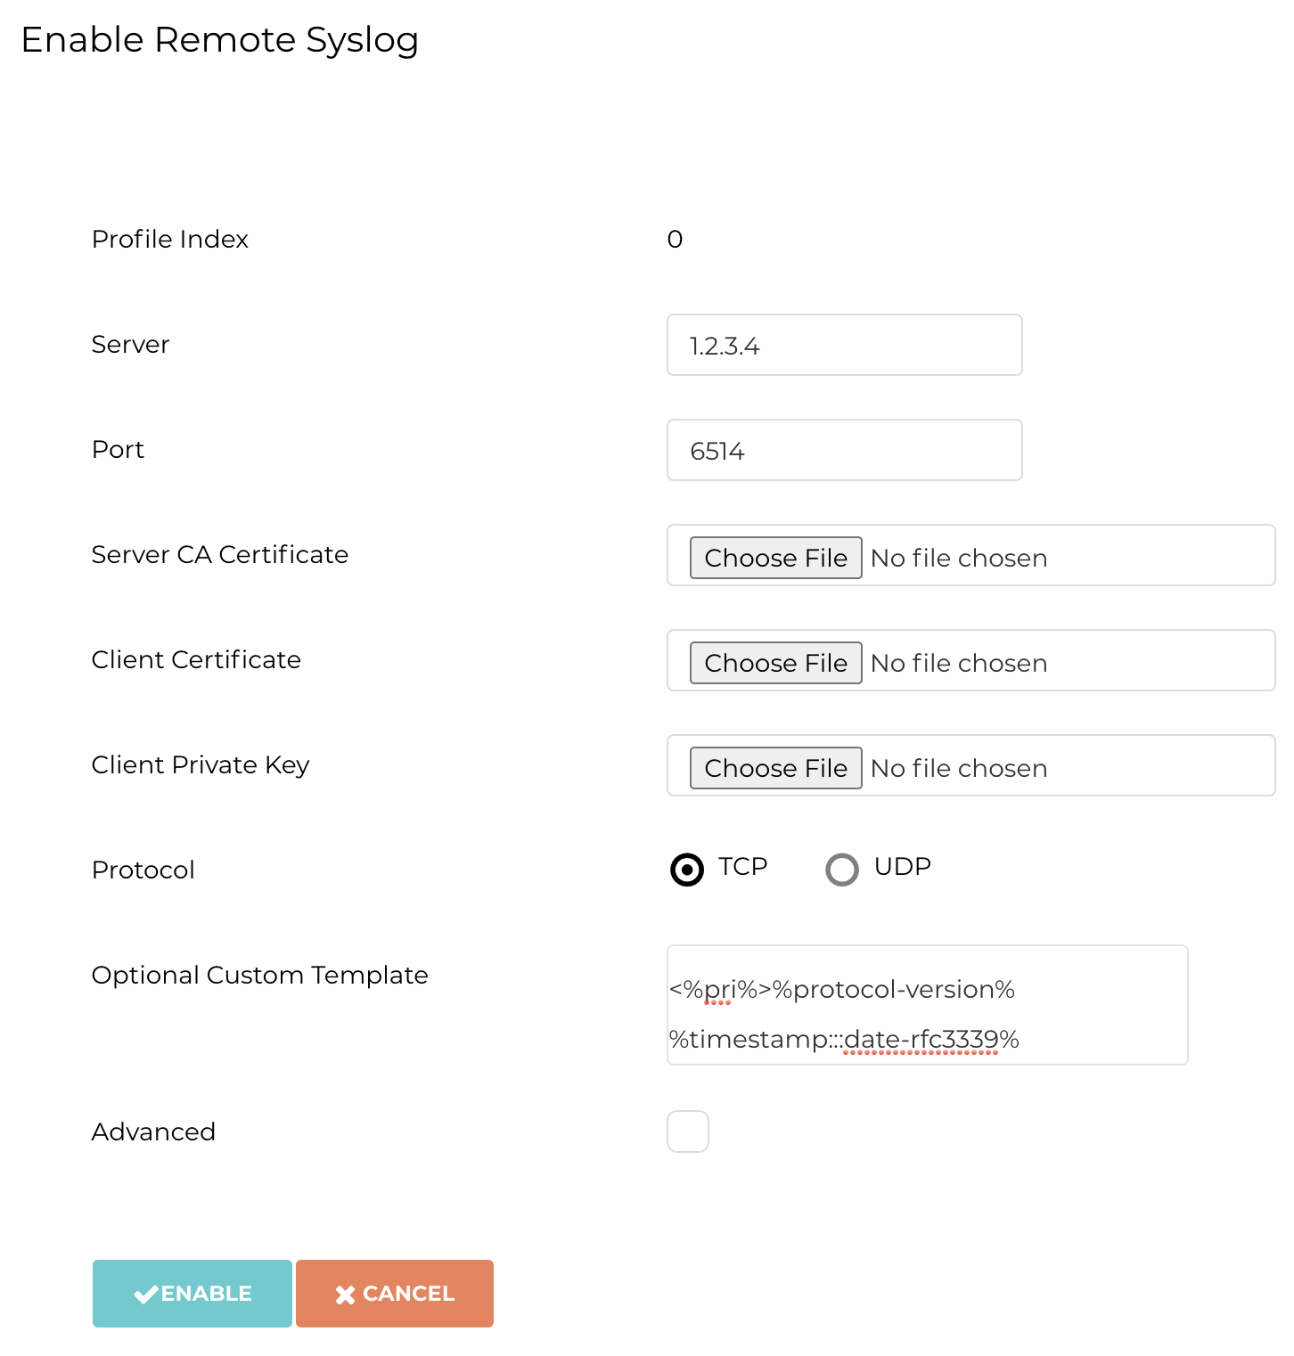Click the Server label text
Viewport: 1294px width, 1356px height.
(129, 345)
